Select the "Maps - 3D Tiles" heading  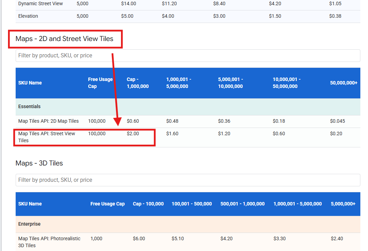[x=39, y=163]
